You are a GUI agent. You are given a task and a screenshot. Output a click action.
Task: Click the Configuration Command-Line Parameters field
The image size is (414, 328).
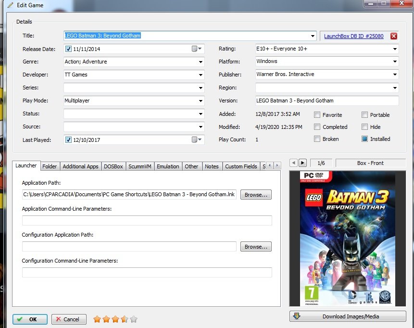click(x=147, y=273)
